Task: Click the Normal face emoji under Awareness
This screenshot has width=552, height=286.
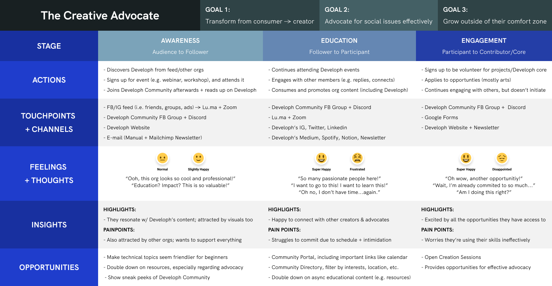Action: (x=163, y=158)
